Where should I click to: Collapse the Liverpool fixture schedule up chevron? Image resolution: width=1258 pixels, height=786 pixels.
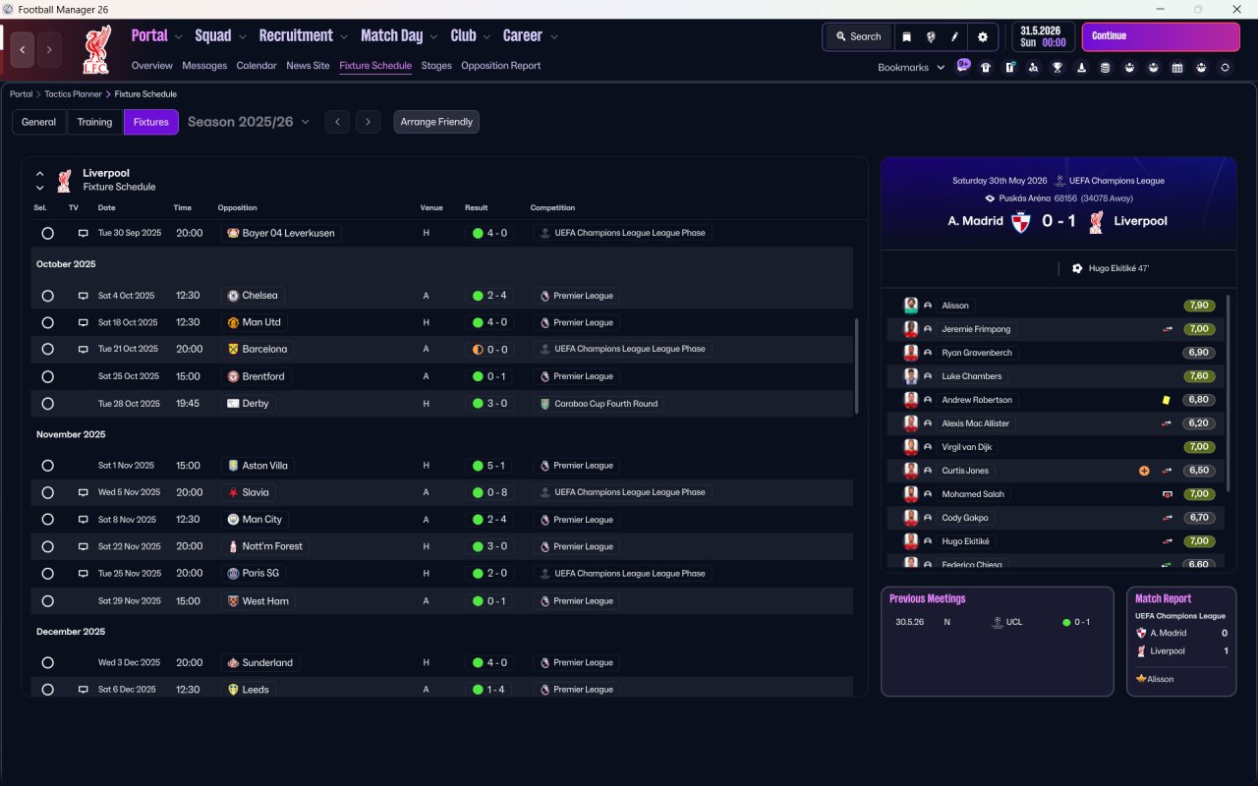(x=40, y=174)
